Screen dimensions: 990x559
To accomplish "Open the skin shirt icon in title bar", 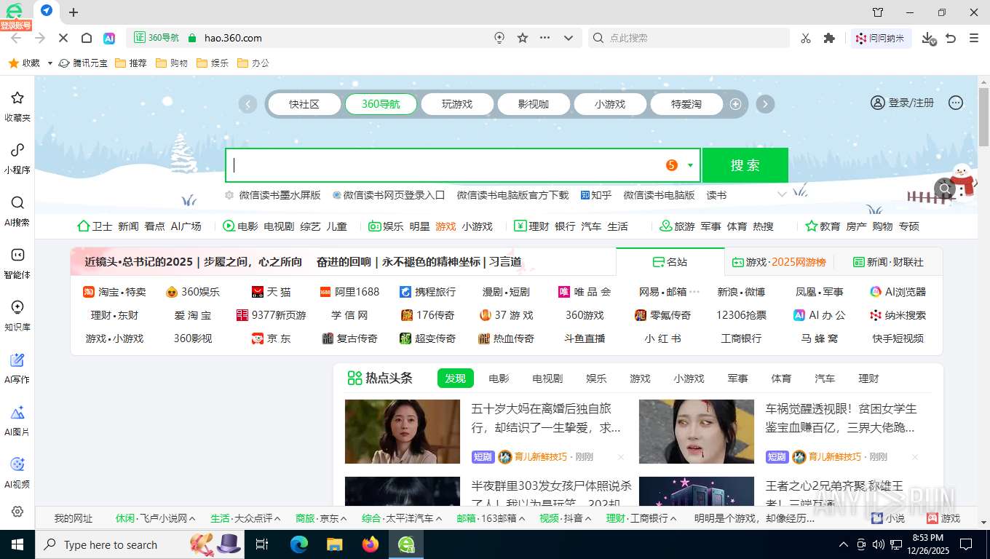I will tap(878, 12).
